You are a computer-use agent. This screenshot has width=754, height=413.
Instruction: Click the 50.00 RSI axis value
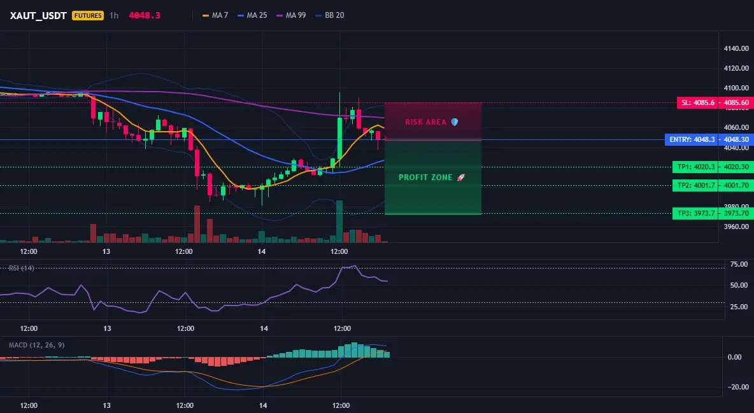point(739,285)
